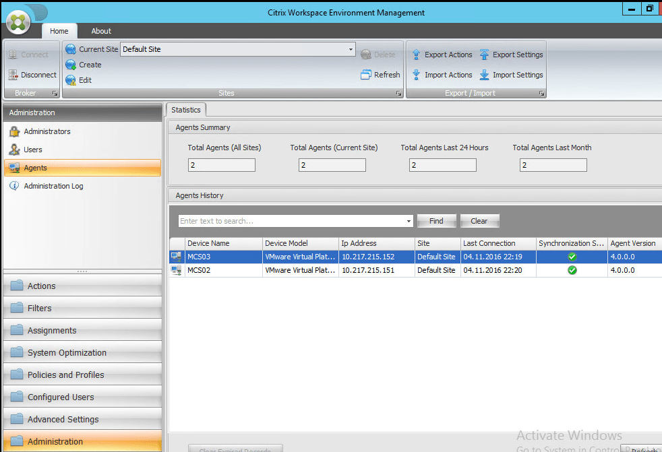The height and width of the screenshot is (452, 662).
Task: Sort by Site column header
Action: click(438, 243)
